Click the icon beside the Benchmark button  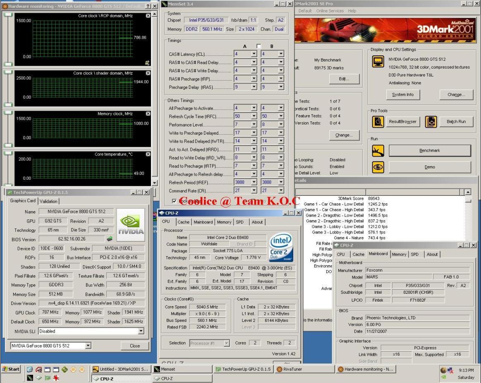pyautogui.click(x=378, y=150)
